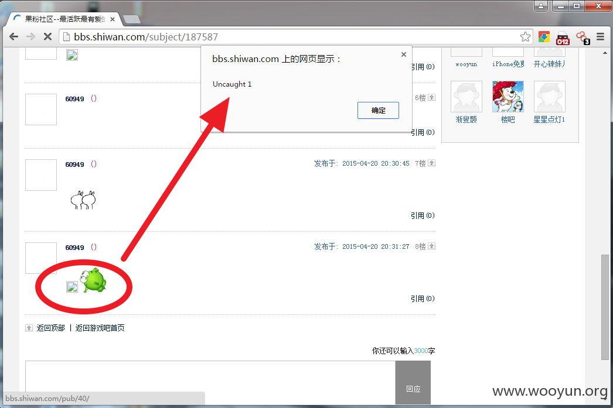613x408 pixels.
Task: Click the browser back arrow
Action: (x=13, y=37)
